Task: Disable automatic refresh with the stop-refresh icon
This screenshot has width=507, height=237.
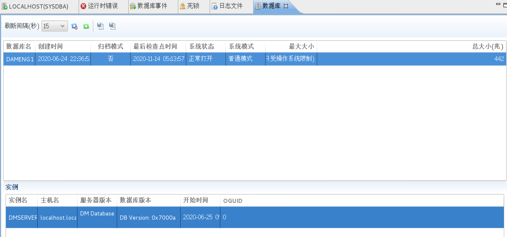Action: pyautogui.click(x=75, y=25)
